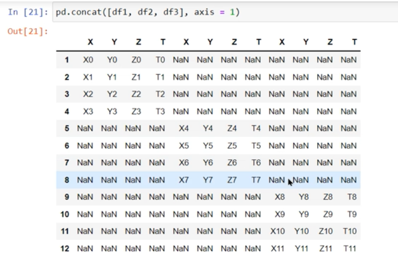This screenshot has width=398, height=264.
Task: Click row index 8 in the dataframe
Action: tap(66, 179)
